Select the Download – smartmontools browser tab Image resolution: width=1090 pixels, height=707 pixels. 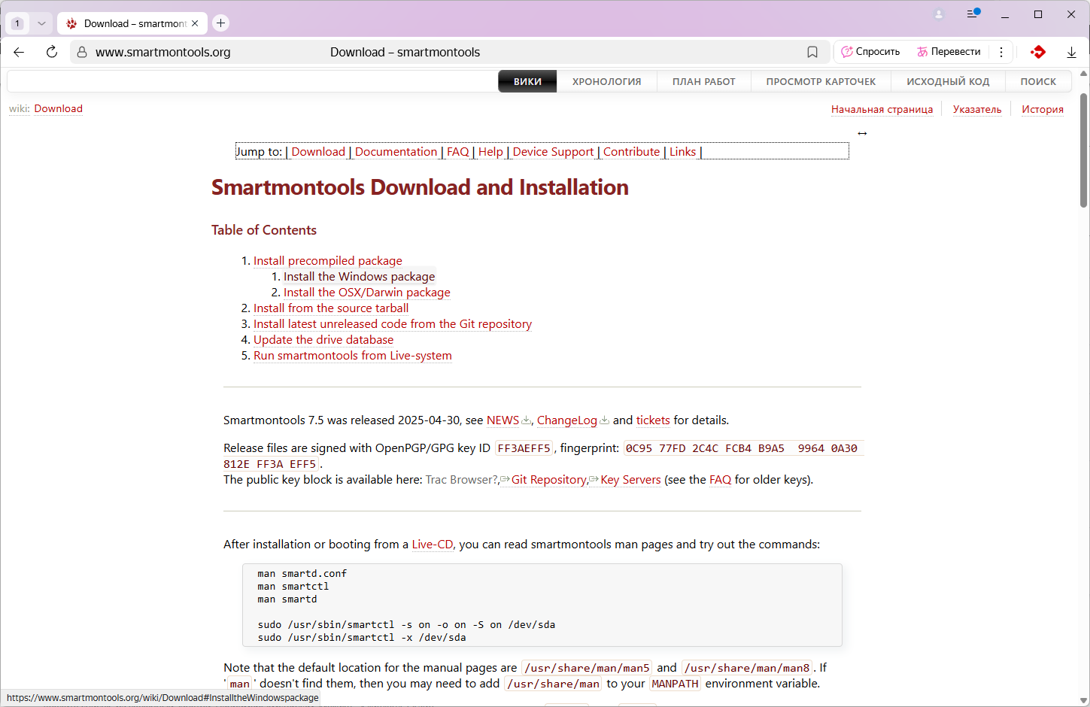point(132,23)
